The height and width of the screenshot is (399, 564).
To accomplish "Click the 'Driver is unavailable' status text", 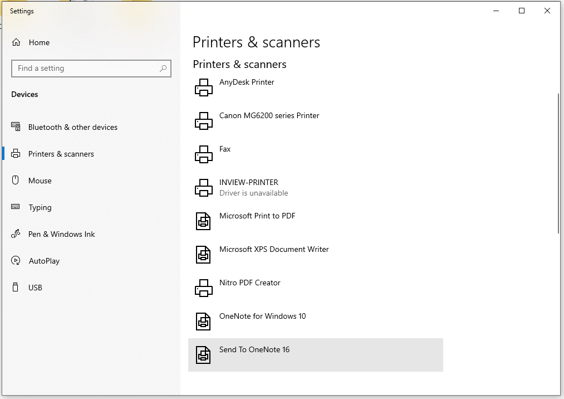I will point(253,193).
